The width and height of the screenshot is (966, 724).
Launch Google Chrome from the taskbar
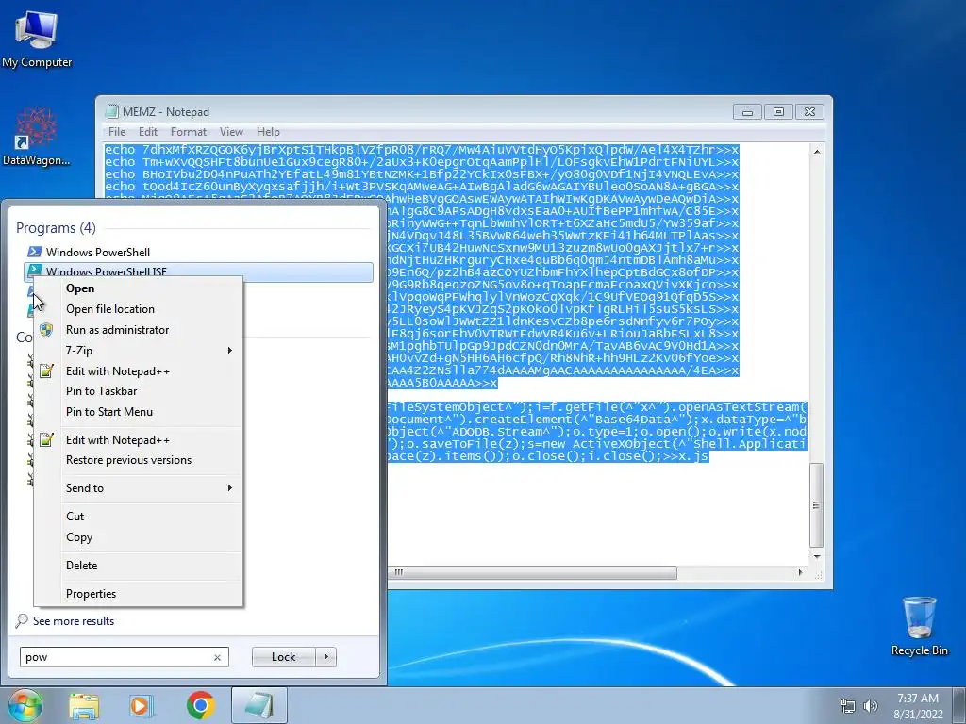click(x=200, y=705)
